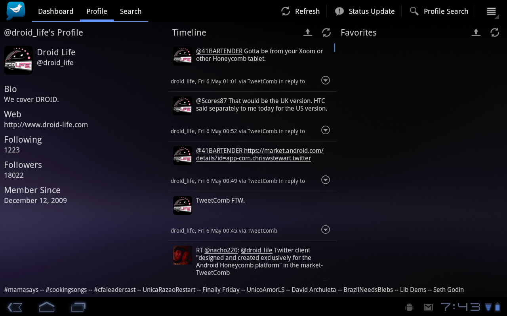Open #cfaleadercast trending topic
Screen dimensions: 507x316
(x=115, y=290)
